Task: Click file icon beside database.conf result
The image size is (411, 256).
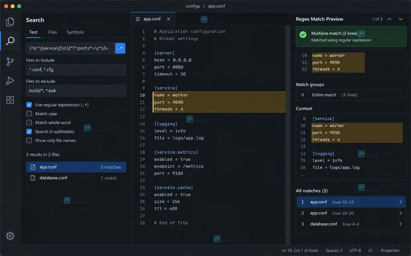Action: click(33, 178)
